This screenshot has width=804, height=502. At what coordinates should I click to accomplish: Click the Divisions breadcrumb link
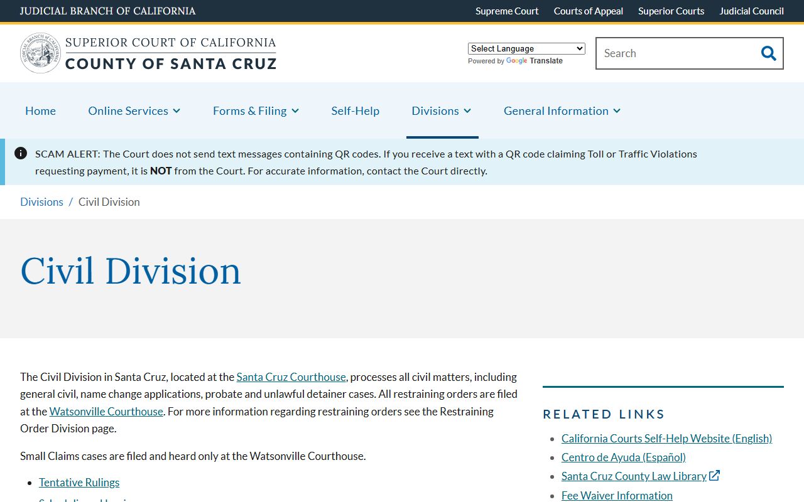tap(41, 201)
